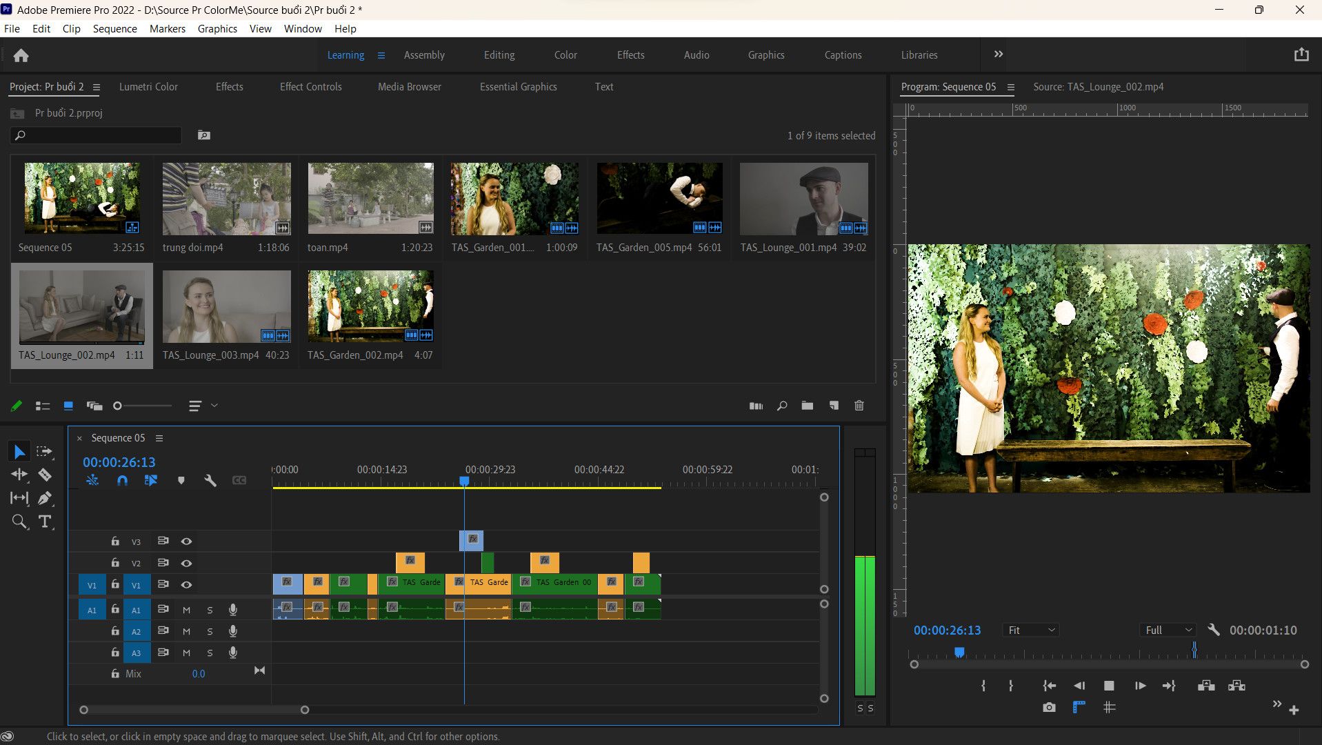Open the Sort Icons dropdown arrow
Screen dimensions: 1322x745
[214, 406]
